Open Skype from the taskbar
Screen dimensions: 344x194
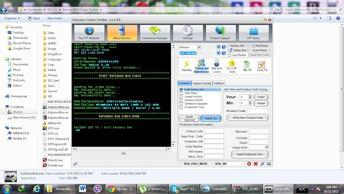click(x=183, y=189)
